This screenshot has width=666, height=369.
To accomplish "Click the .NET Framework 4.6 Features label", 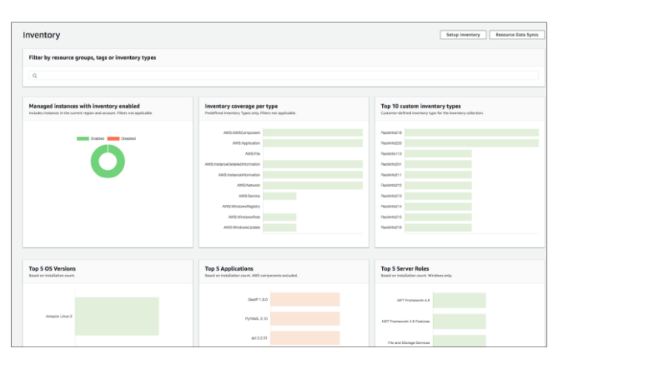I will pos(405,322).
